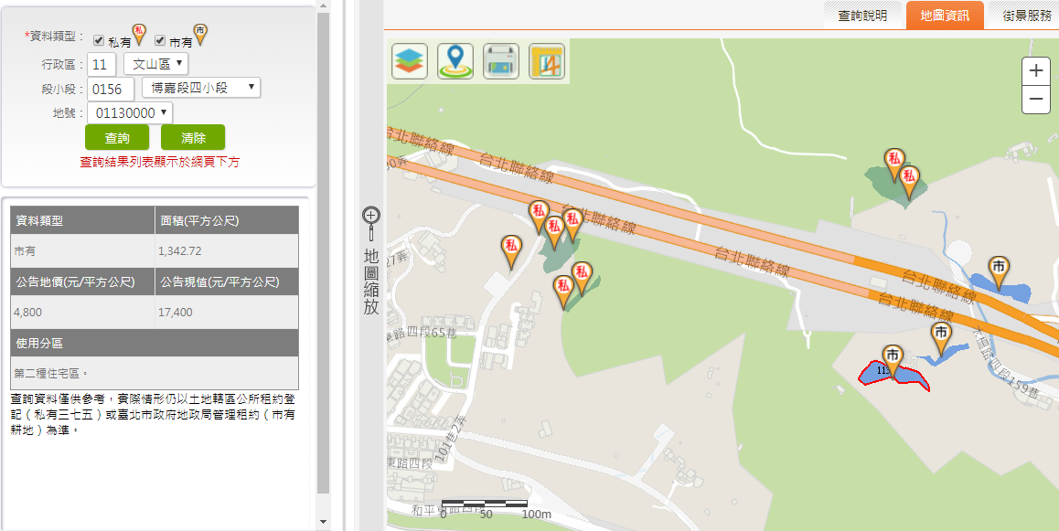Select the 地圖資訊 tab
The width and height of the screenshot is (1059, 531).
[945, 16]
